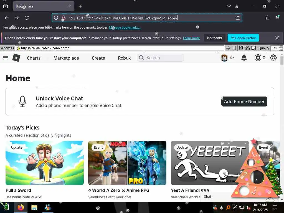
Task: Increase Quality stepper up arrow
Action: click(x=281, y=47)
